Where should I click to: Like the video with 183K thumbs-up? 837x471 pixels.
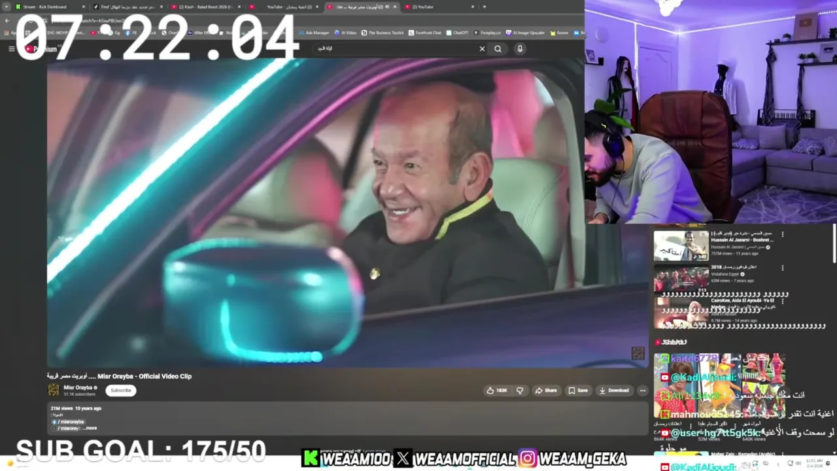pos(497,391)
